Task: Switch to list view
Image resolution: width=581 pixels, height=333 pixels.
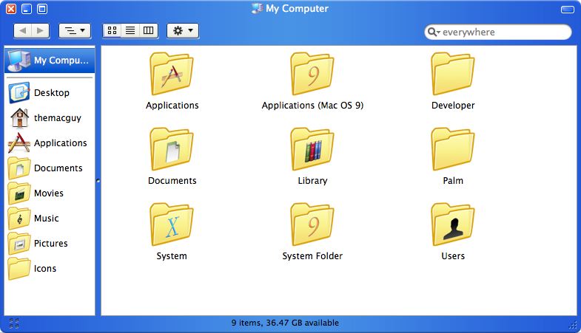Action: point(130,31)
